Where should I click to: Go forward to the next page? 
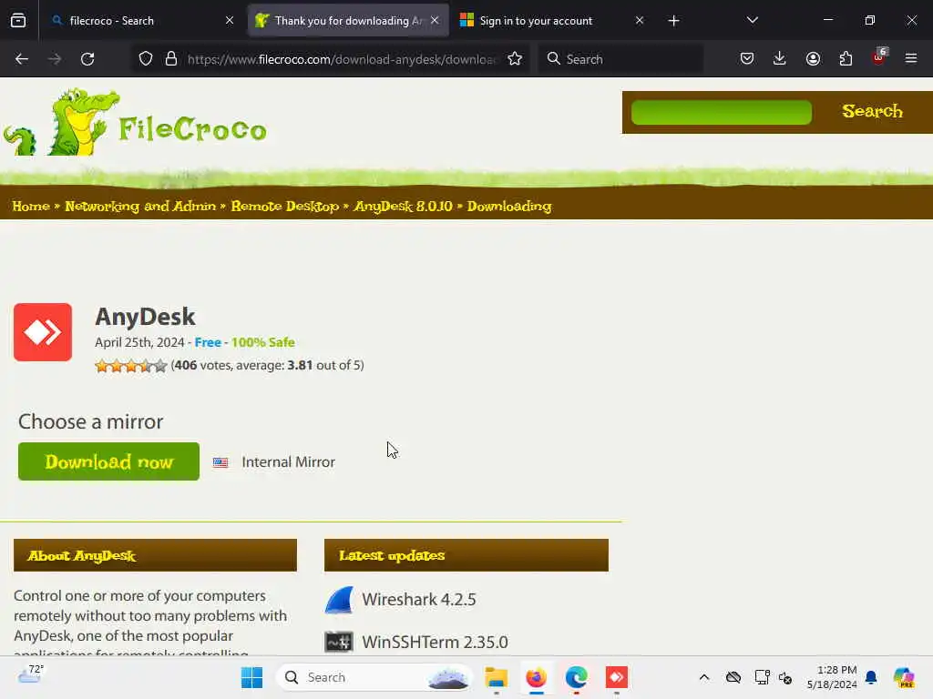55,59
